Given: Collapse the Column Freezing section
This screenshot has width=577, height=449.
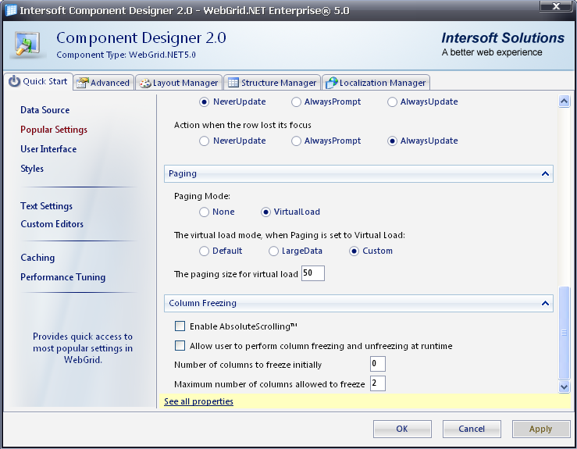Looking at the screenshot, I should tap(545, 303).
